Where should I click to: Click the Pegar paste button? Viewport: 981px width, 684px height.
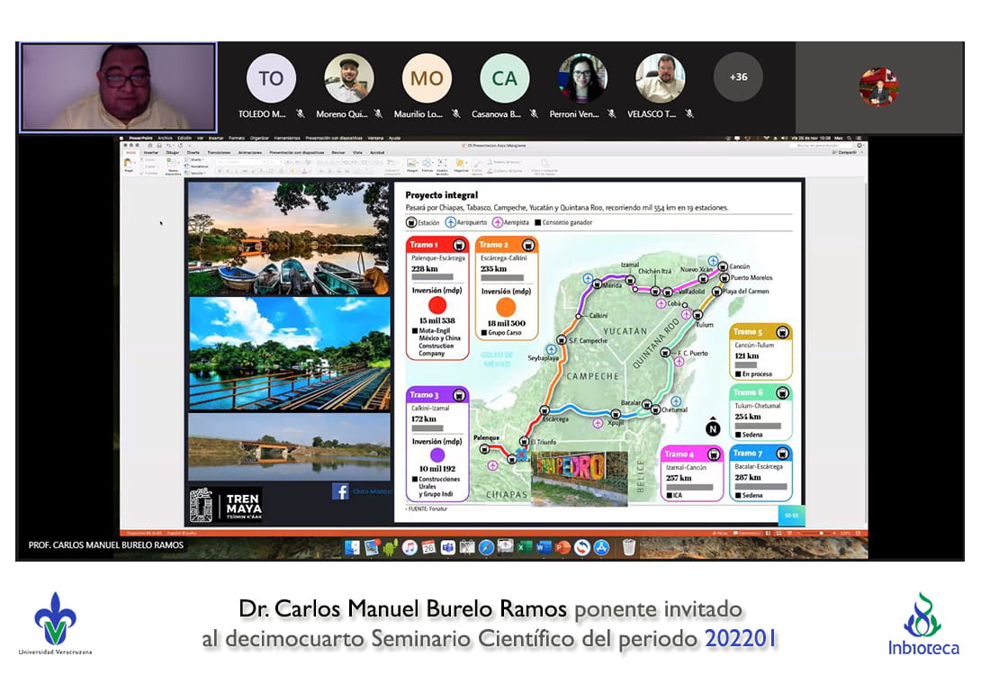tap(129, 166)
